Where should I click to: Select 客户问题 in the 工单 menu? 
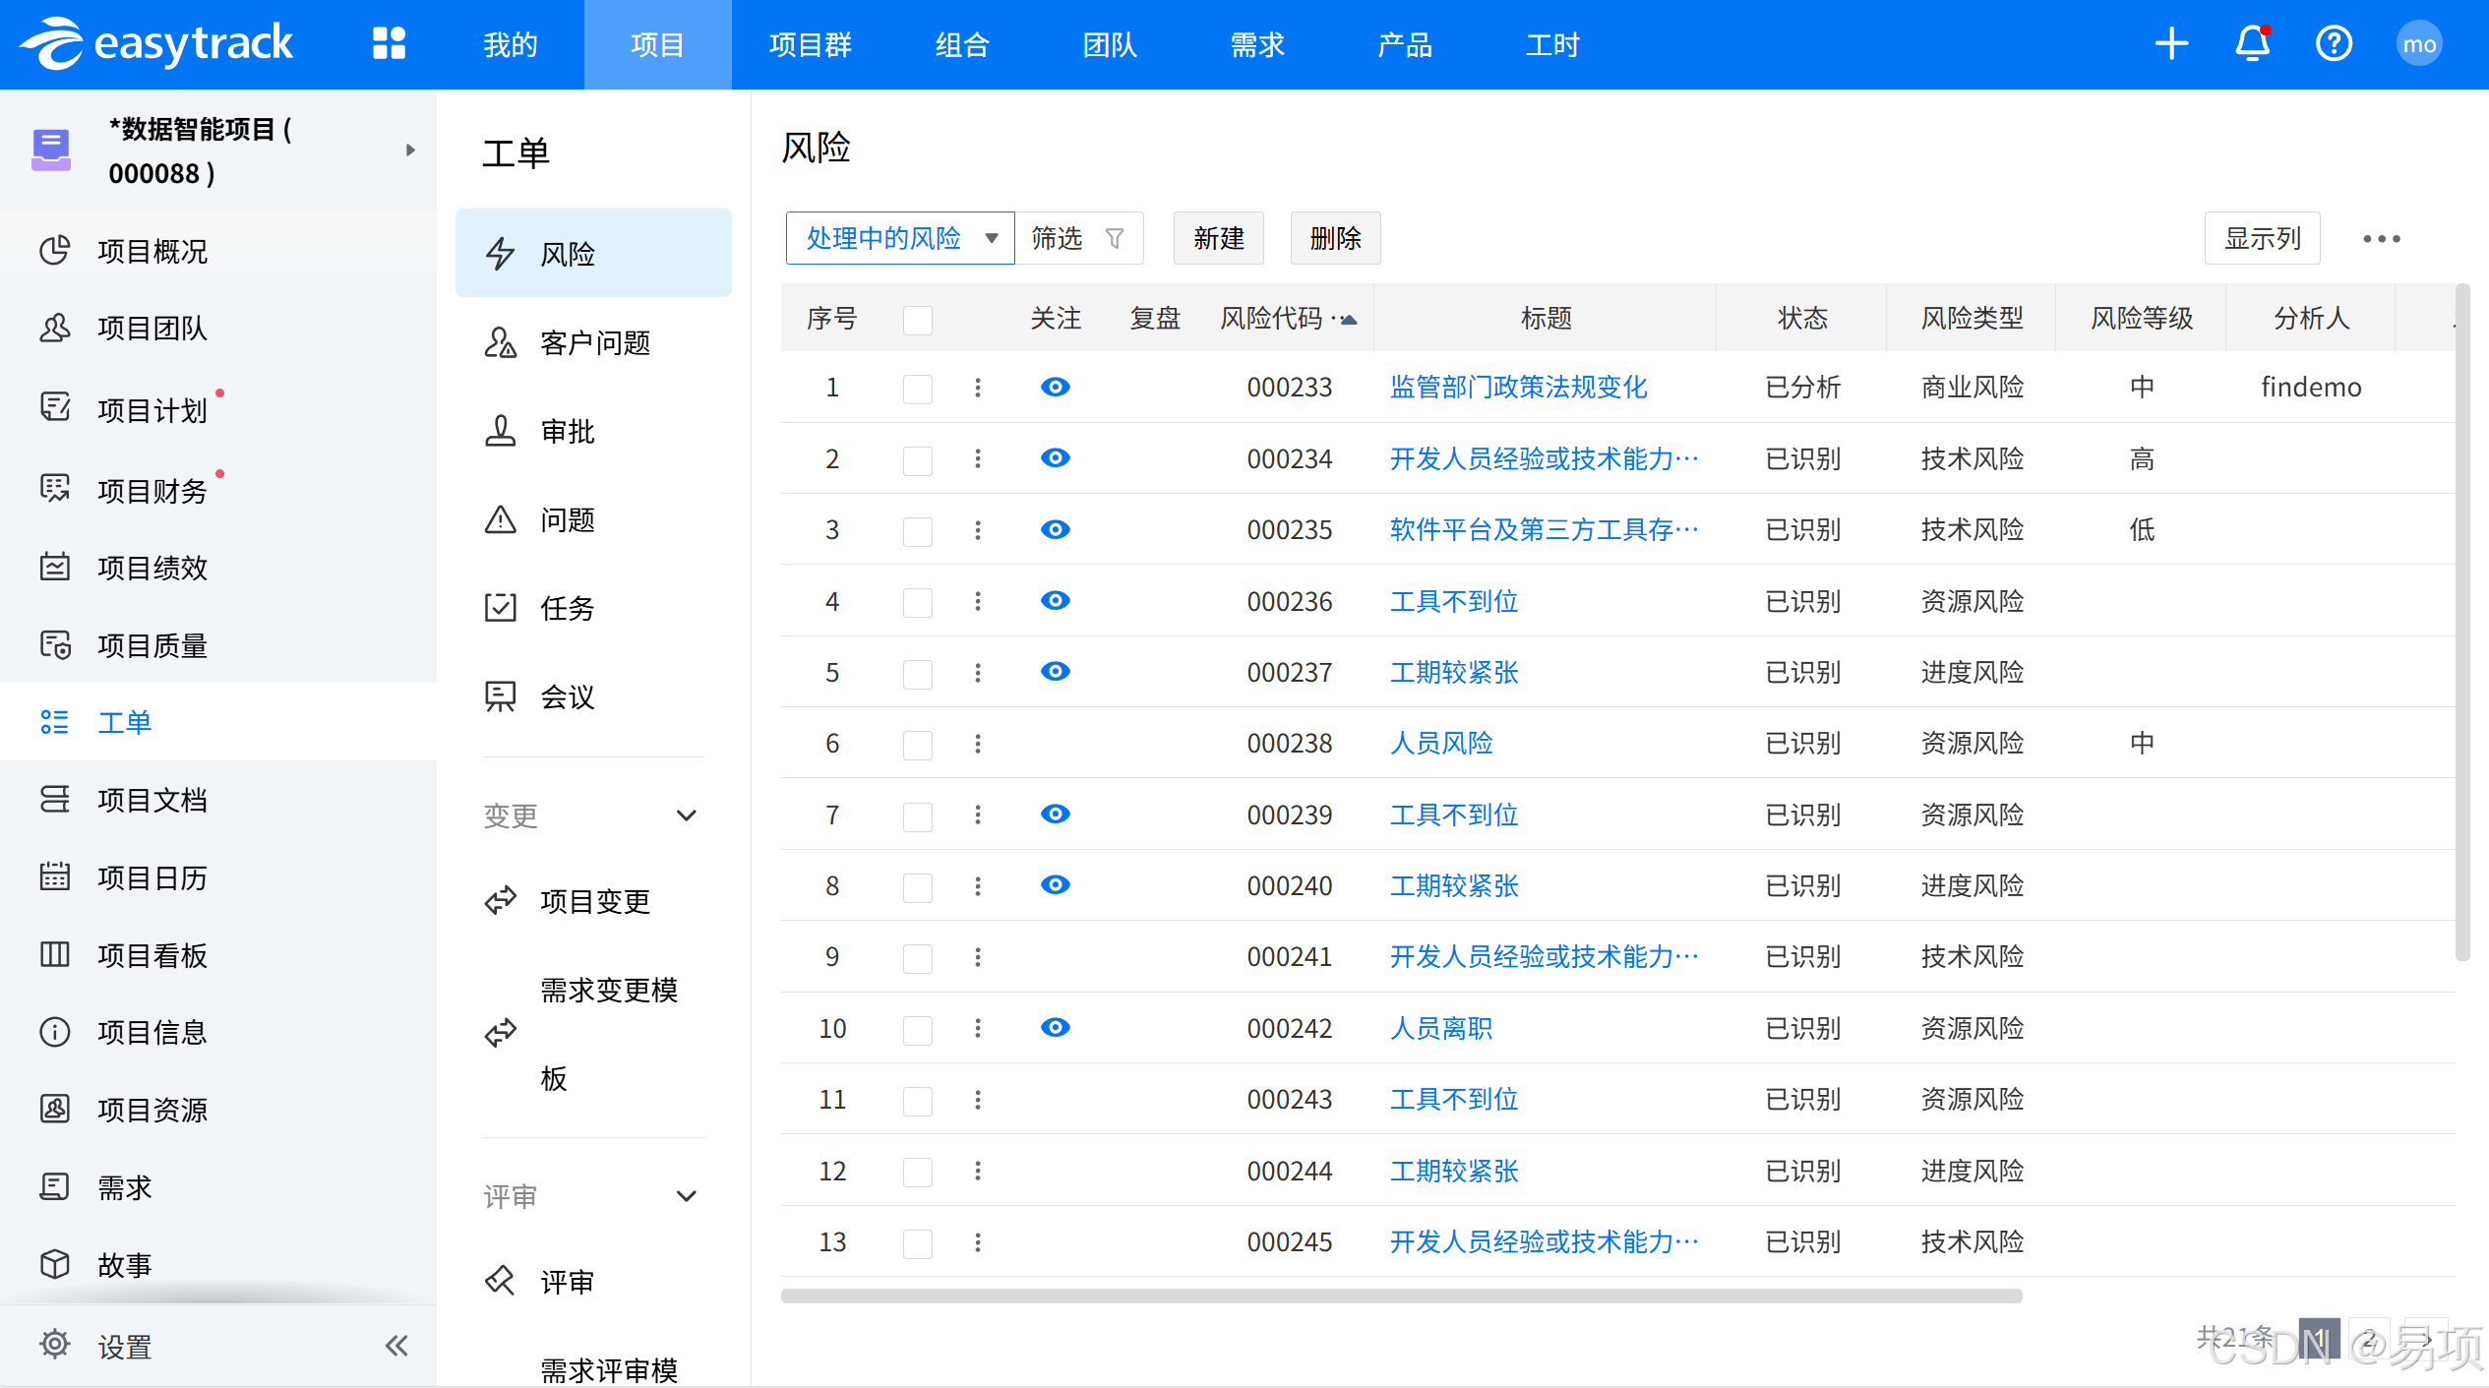pyautogui.click(x=594, y=342)
